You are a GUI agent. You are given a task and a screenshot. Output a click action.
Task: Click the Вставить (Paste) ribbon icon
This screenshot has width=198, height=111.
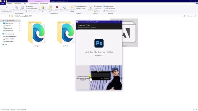point(23,8)
